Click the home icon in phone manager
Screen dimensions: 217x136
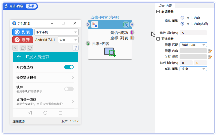coord(23,48)
